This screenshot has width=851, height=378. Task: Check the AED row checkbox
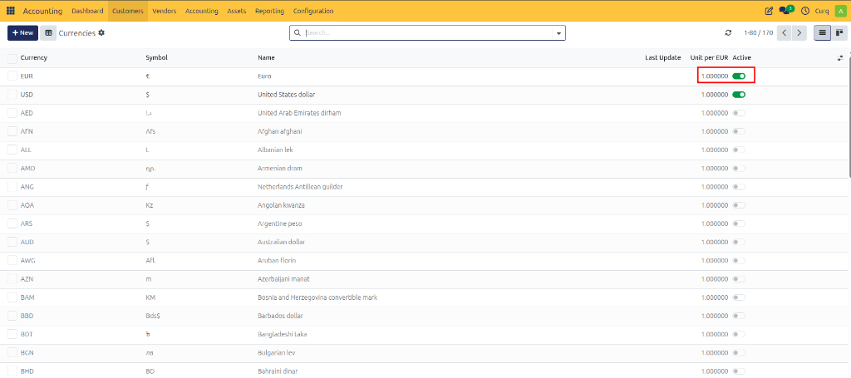pos(12,113)
